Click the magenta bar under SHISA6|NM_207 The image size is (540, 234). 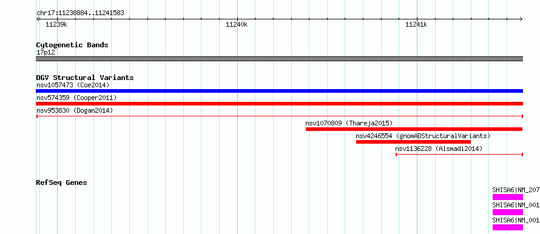[508, 197]
